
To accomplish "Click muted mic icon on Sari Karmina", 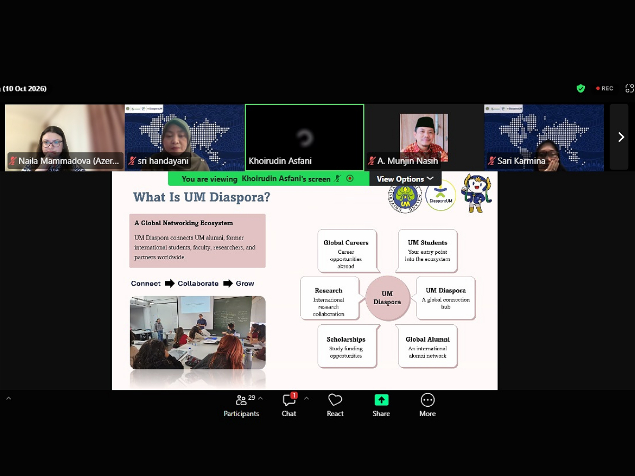I will [x=492, y=161].
